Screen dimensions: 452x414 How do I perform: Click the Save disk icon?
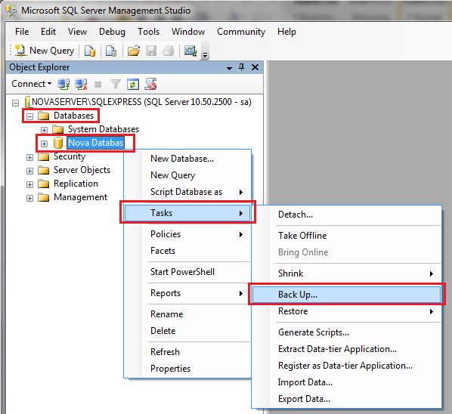click(151, 51)
